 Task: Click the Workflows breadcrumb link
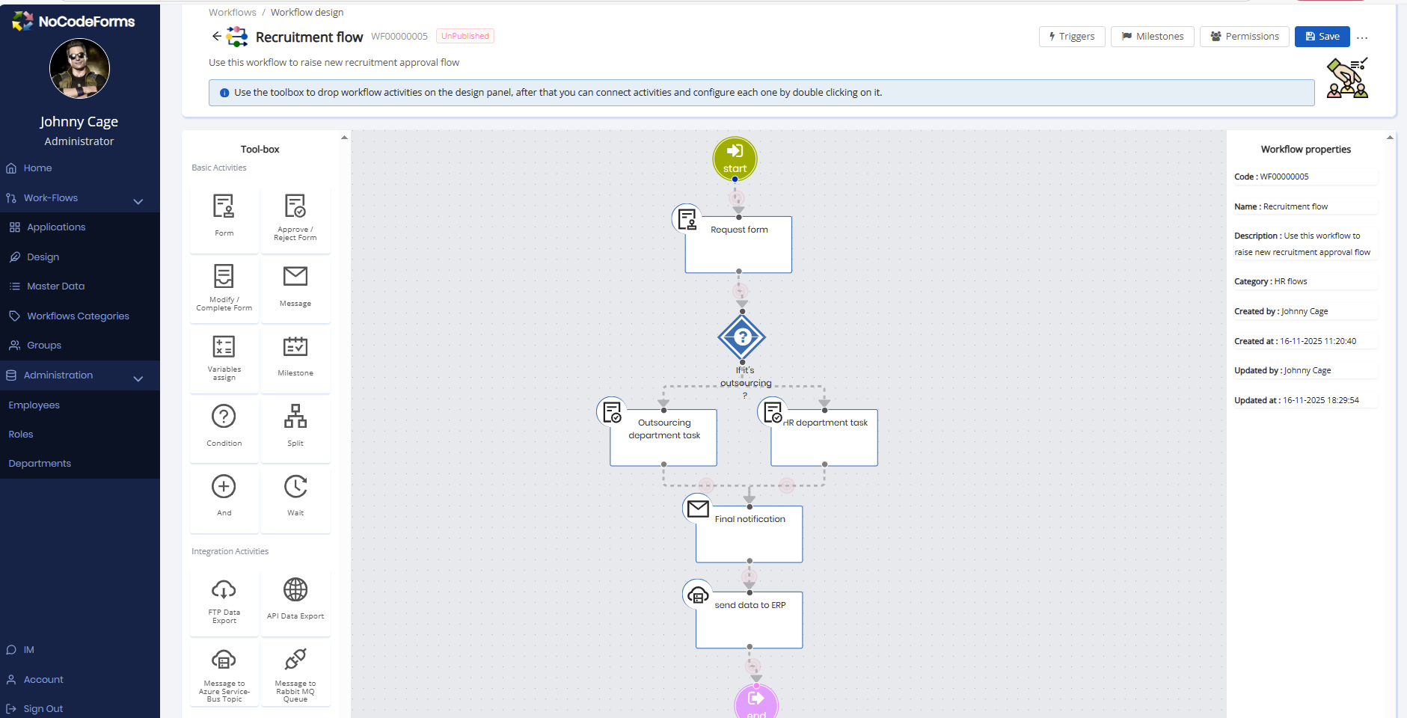[x=232, y=13]
